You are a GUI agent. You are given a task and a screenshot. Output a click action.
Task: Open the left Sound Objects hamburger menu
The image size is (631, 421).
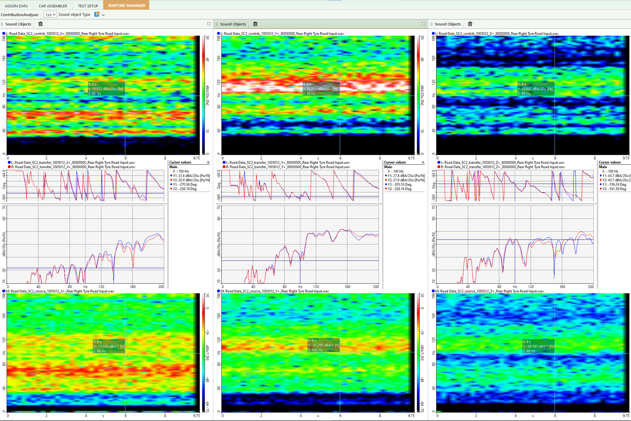(2, 24)
